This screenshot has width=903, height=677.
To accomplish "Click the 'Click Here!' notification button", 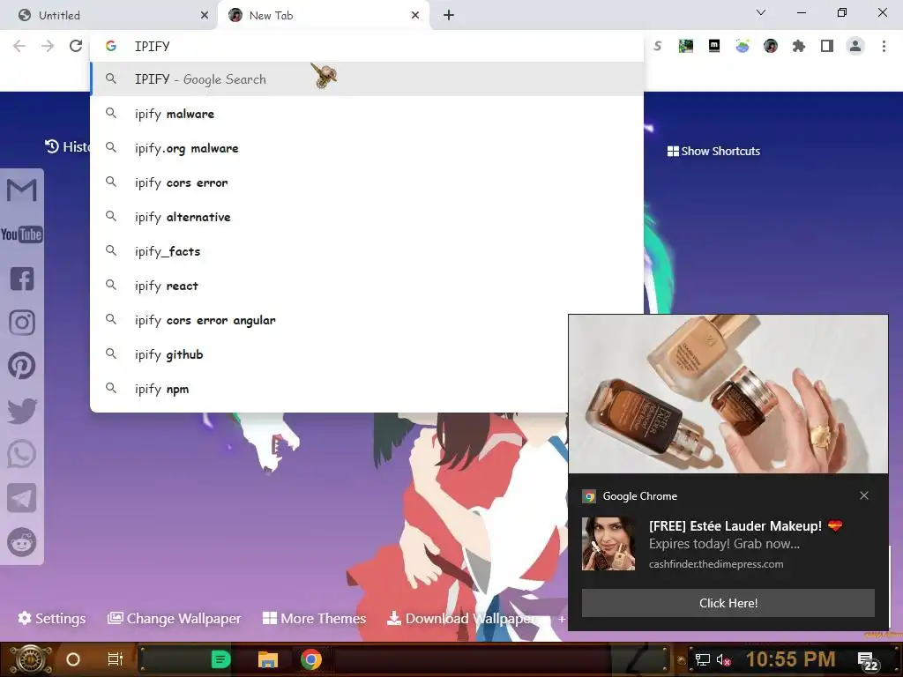I will tap(728, 603).
